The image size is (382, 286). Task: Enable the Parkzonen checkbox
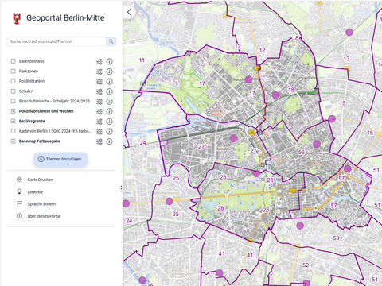[13, 71]
